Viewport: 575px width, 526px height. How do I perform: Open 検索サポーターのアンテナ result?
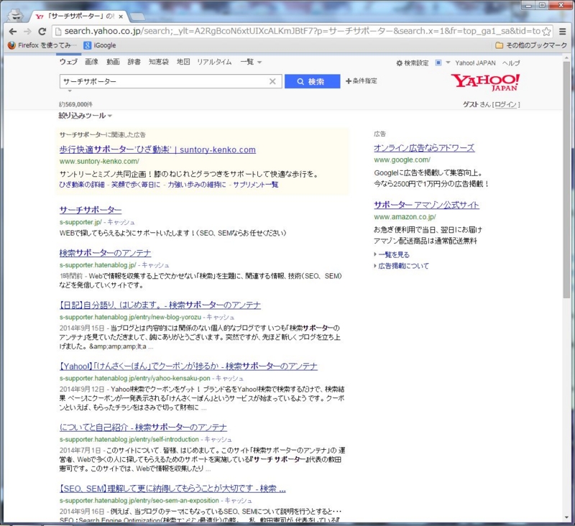point(105,253)
